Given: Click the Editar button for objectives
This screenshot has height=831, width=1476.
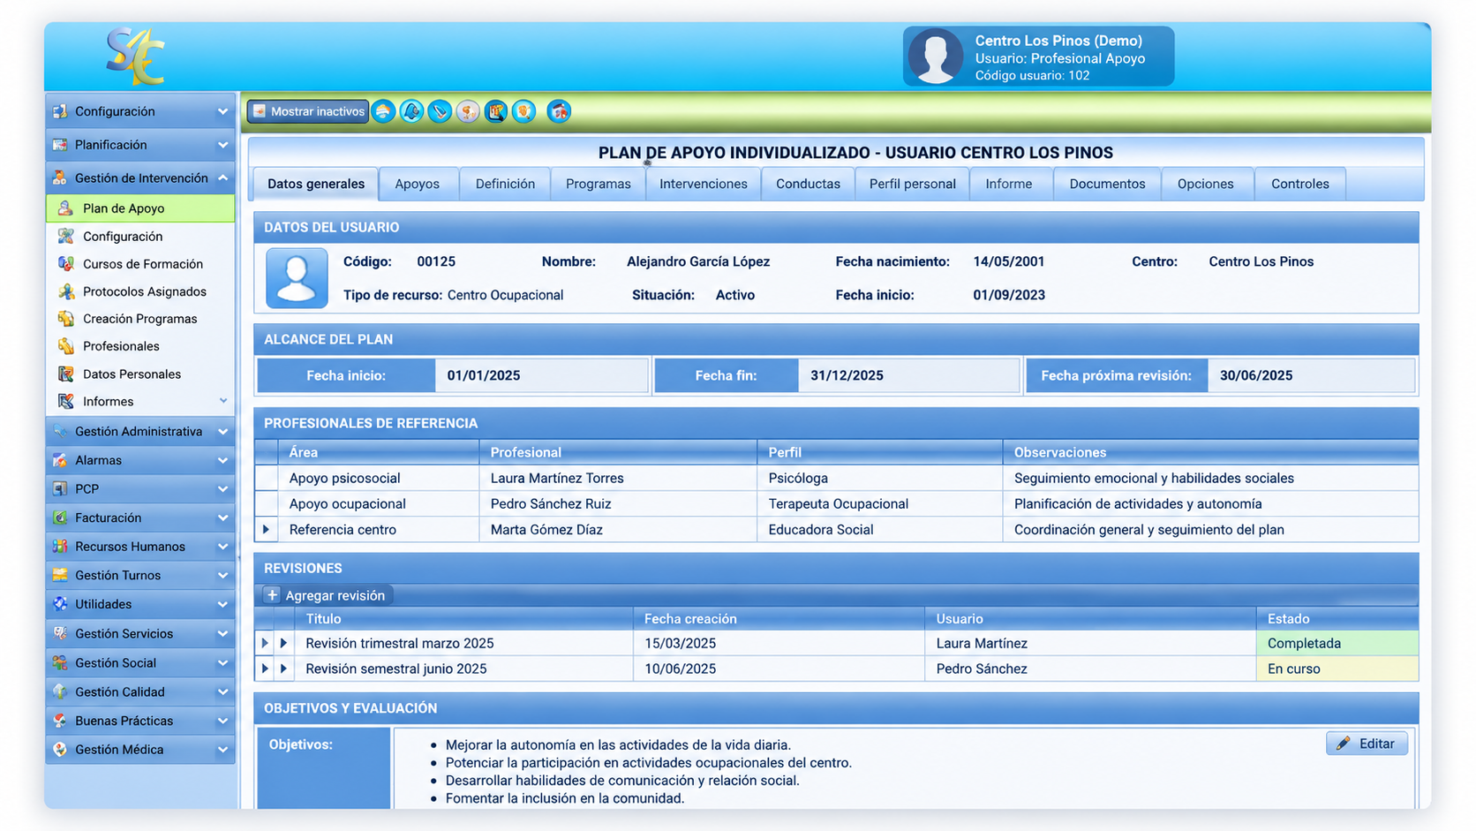Looking at the screenshot, I should pyautogui.click(x=1367, y=744).
